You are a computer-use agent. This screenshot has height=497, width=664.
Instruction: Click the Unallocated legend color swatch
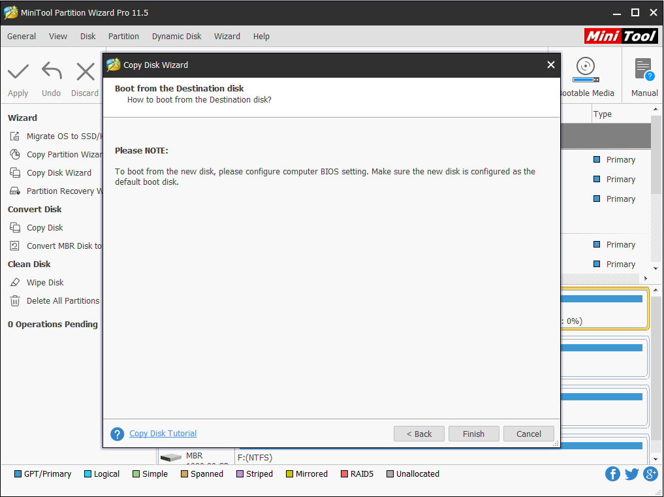[390, 473]
